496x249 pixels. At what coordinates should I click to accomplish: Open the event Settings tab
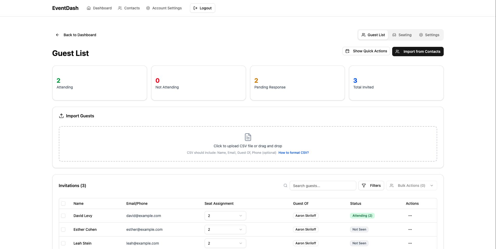tap(429, 35)
